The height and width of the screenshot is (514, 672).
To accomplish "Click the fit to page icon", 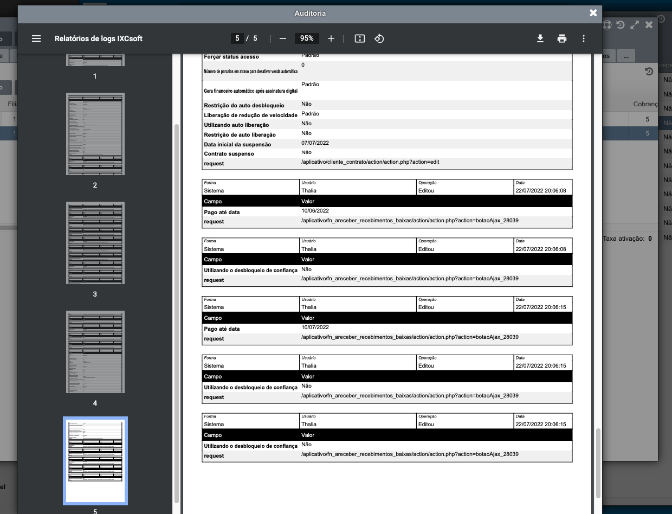I will pos(360,38).
